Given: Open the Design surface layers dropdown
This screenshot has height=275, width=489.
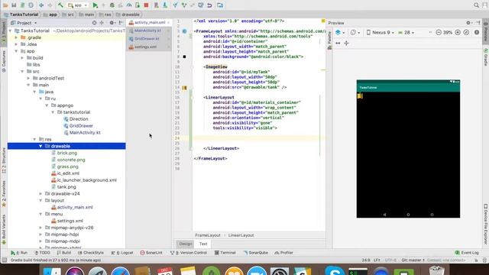Looking at the screenshot, I should tap(340, 32).
